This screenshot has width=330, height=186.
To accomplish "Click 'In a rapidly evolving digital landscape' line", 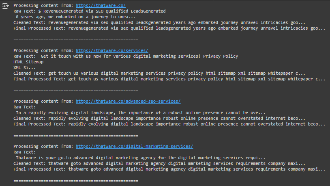I will [x=141, y=113].
